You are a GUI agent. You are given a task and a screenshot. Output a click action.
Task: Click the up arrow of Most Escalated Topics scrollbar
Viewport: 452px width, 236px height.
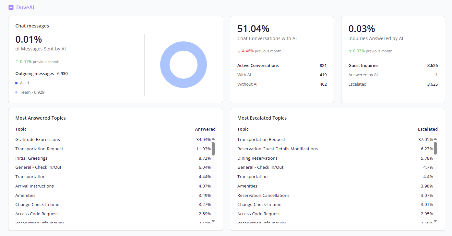coord(435,139)
